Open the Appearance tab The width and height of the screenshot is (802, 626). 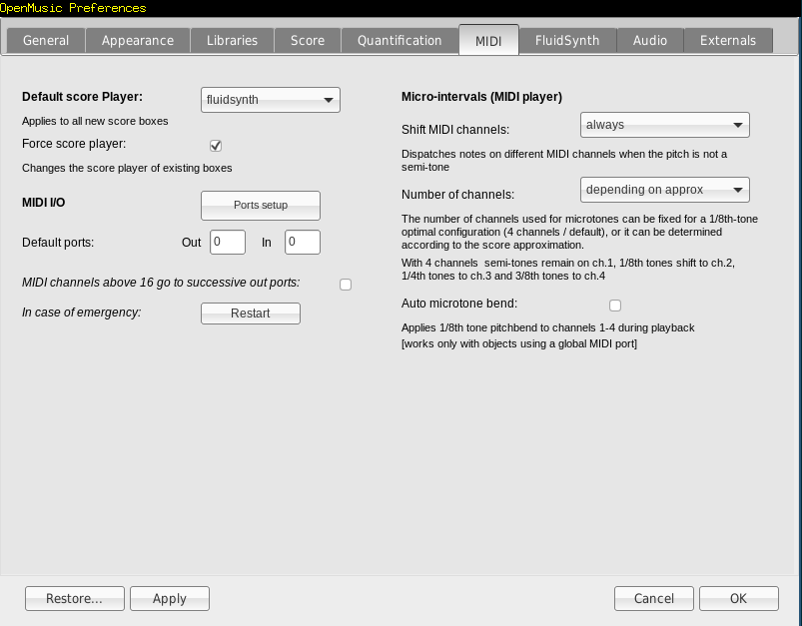(138, 40)
